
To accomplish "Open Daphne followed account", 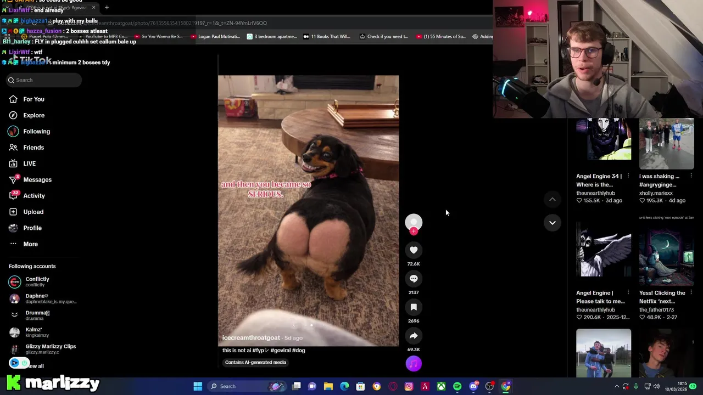I will 42,298.
